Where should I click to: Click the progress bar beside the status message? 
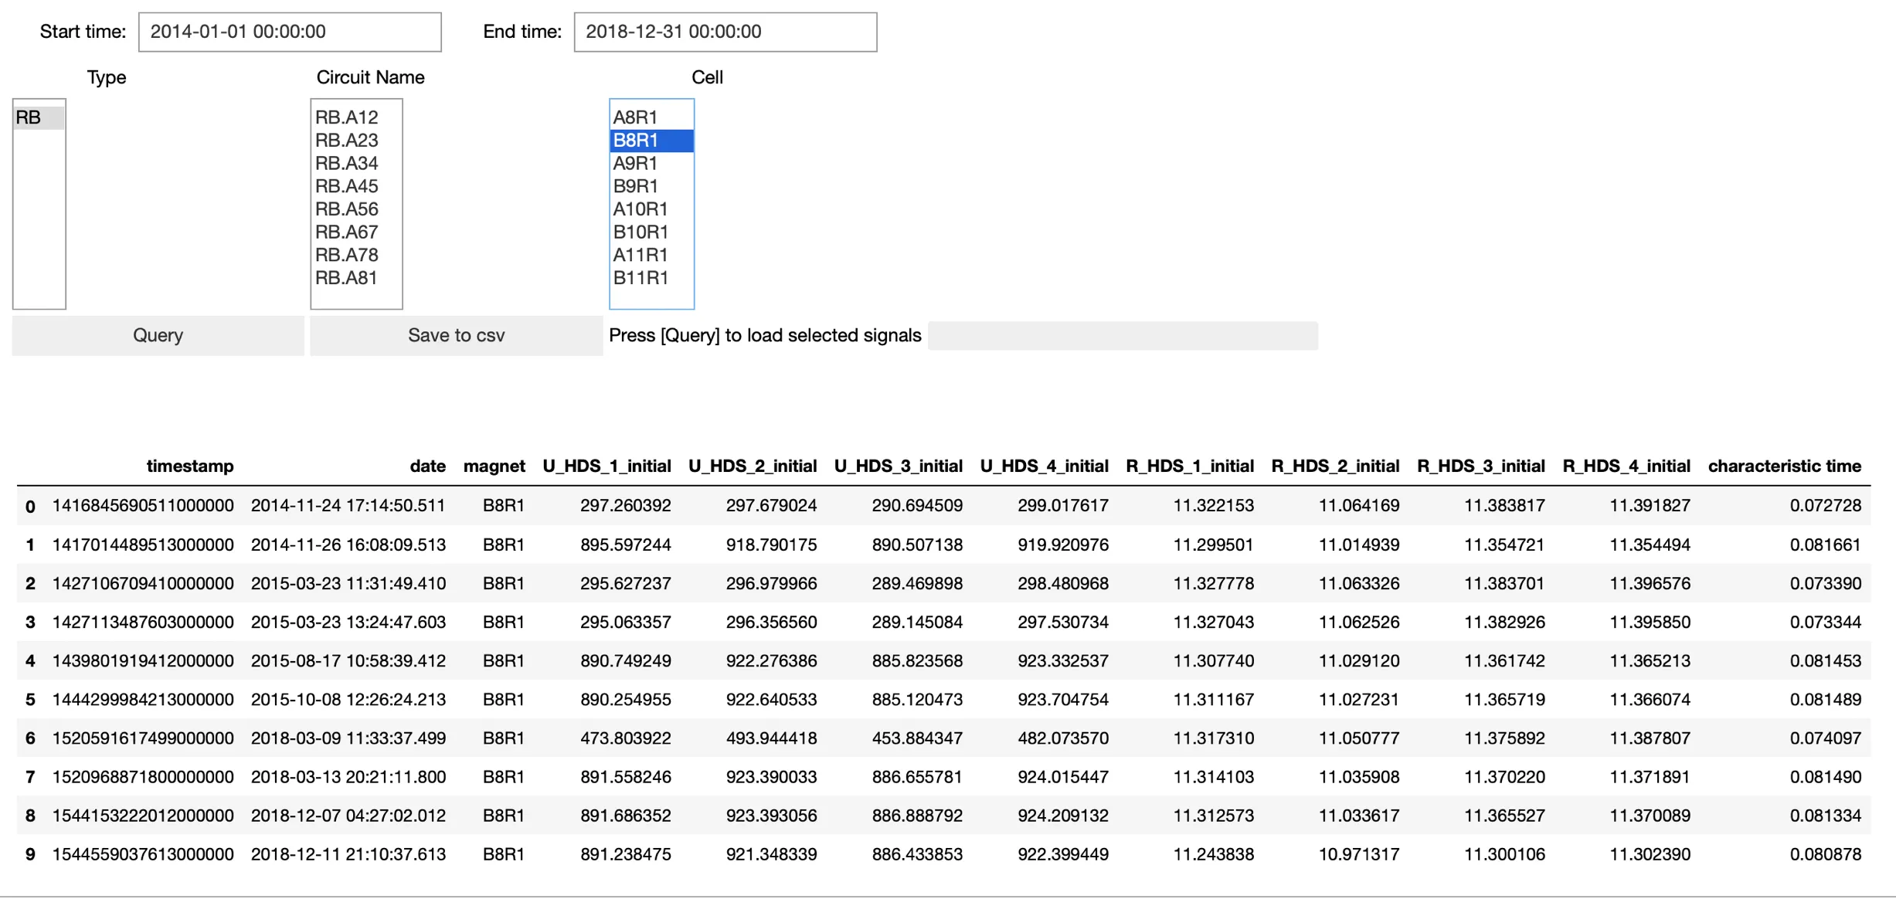(x=1123, y=336)
